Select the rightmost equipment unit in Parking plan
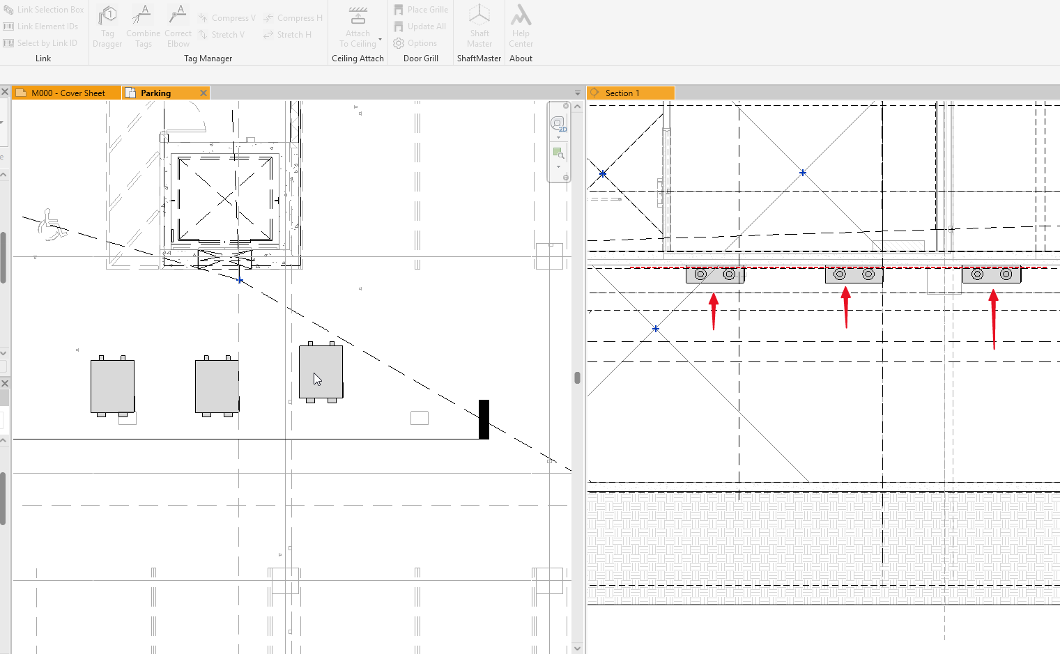 (321, 372)
